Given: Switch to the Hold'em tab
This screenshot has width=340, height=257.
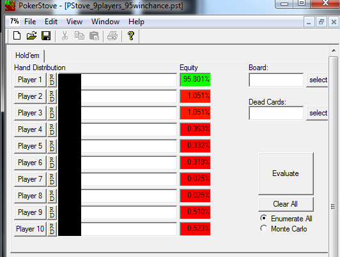Looking at the screenshot, I should pyautogui.click(x=27, y=55).
